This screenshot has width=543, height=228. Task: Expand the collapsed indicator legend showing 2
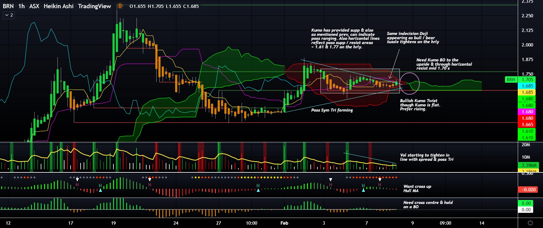click(x=8, y=15)
